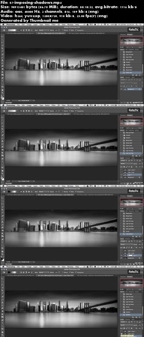Click the volume icon in the 11:41:42 menu bar
144x337 pixels.
tap(108, 186)
